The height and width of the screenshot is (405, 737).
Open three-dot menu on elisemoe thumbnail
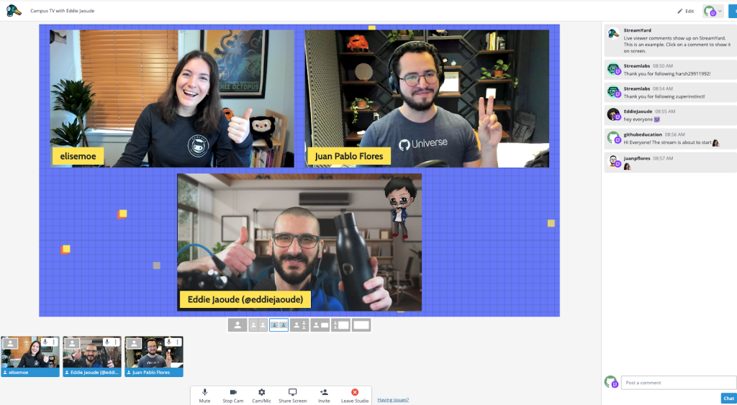coord(54,342)
